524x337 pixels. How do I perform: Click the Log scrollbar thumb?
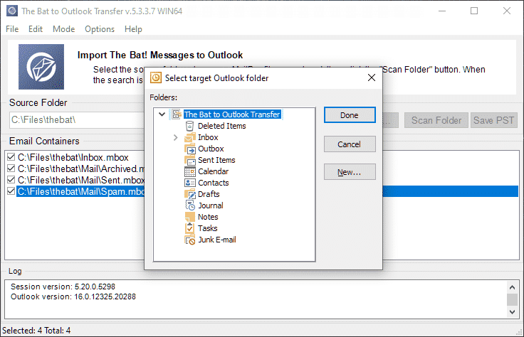point(512,299)
